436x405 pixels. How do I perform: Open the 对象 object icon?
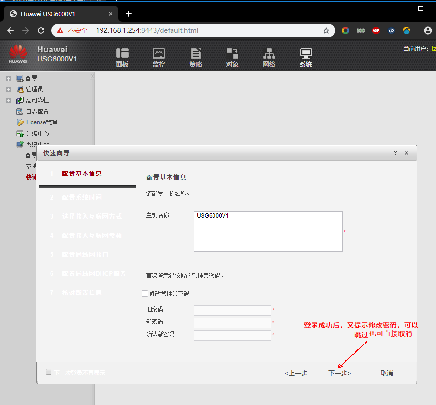(x=232, y=53)
